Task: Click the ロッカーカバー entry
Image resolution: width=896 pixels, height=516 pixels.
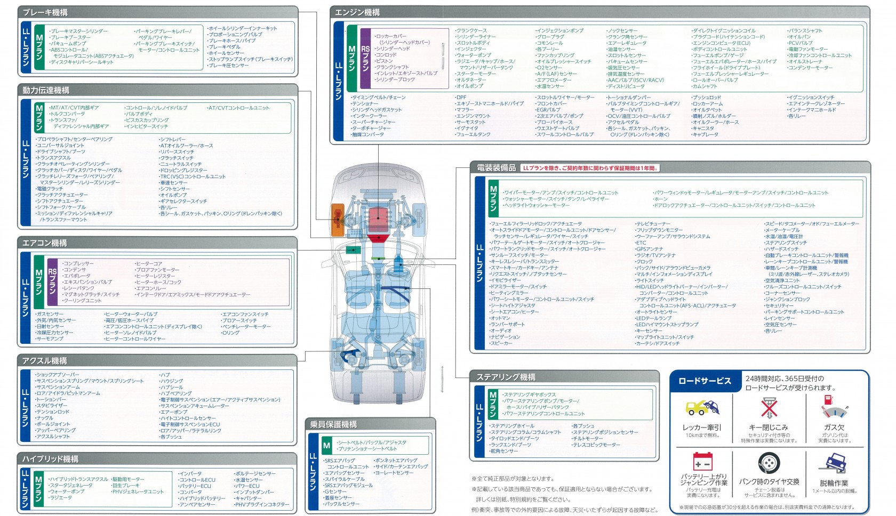Action: [x=390, y=36]
